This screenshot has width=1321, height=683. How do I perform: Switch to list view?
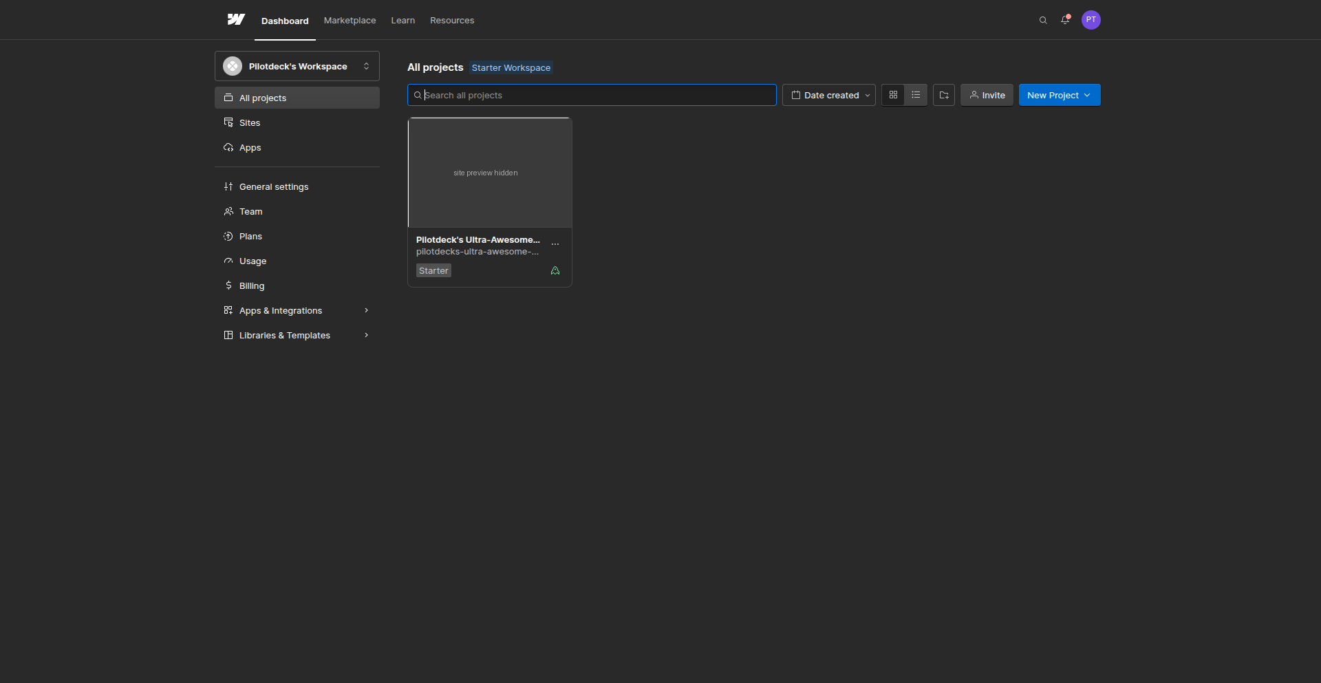[916, 95]
